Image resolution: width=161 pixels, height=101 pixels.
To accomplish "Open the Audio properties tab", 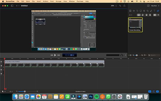I will pyautogui.click(x=134, y=11).
